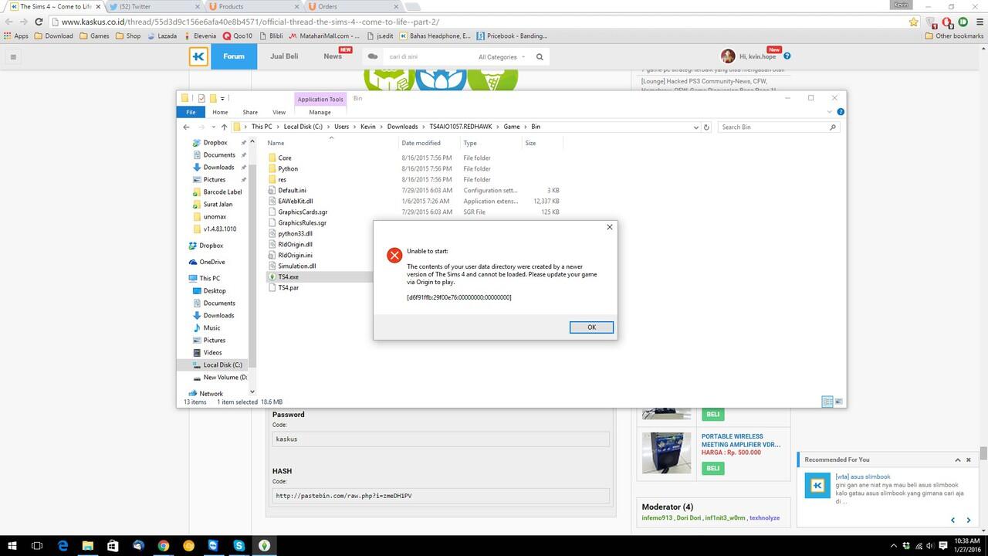
Task: Click Properties checkmark icon in Explorer title bar
Action: (201, 98)
